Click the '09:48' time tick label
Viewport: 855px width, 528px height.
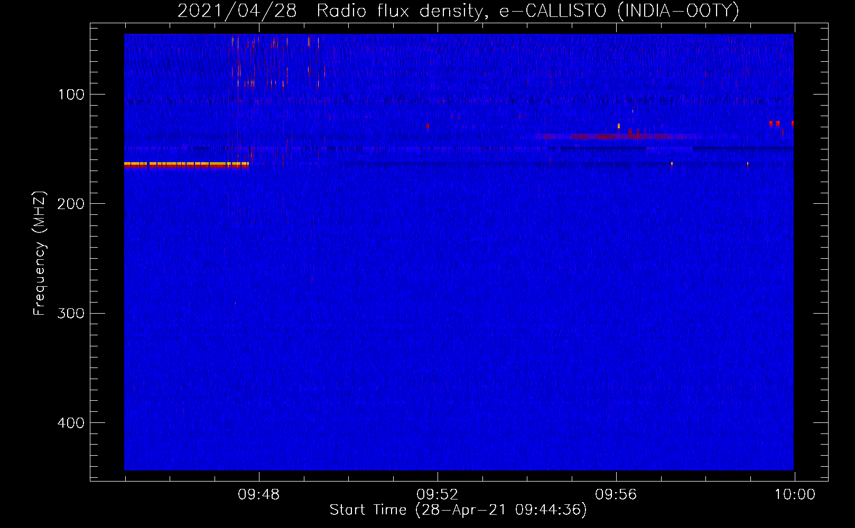[x=259, y=495]
